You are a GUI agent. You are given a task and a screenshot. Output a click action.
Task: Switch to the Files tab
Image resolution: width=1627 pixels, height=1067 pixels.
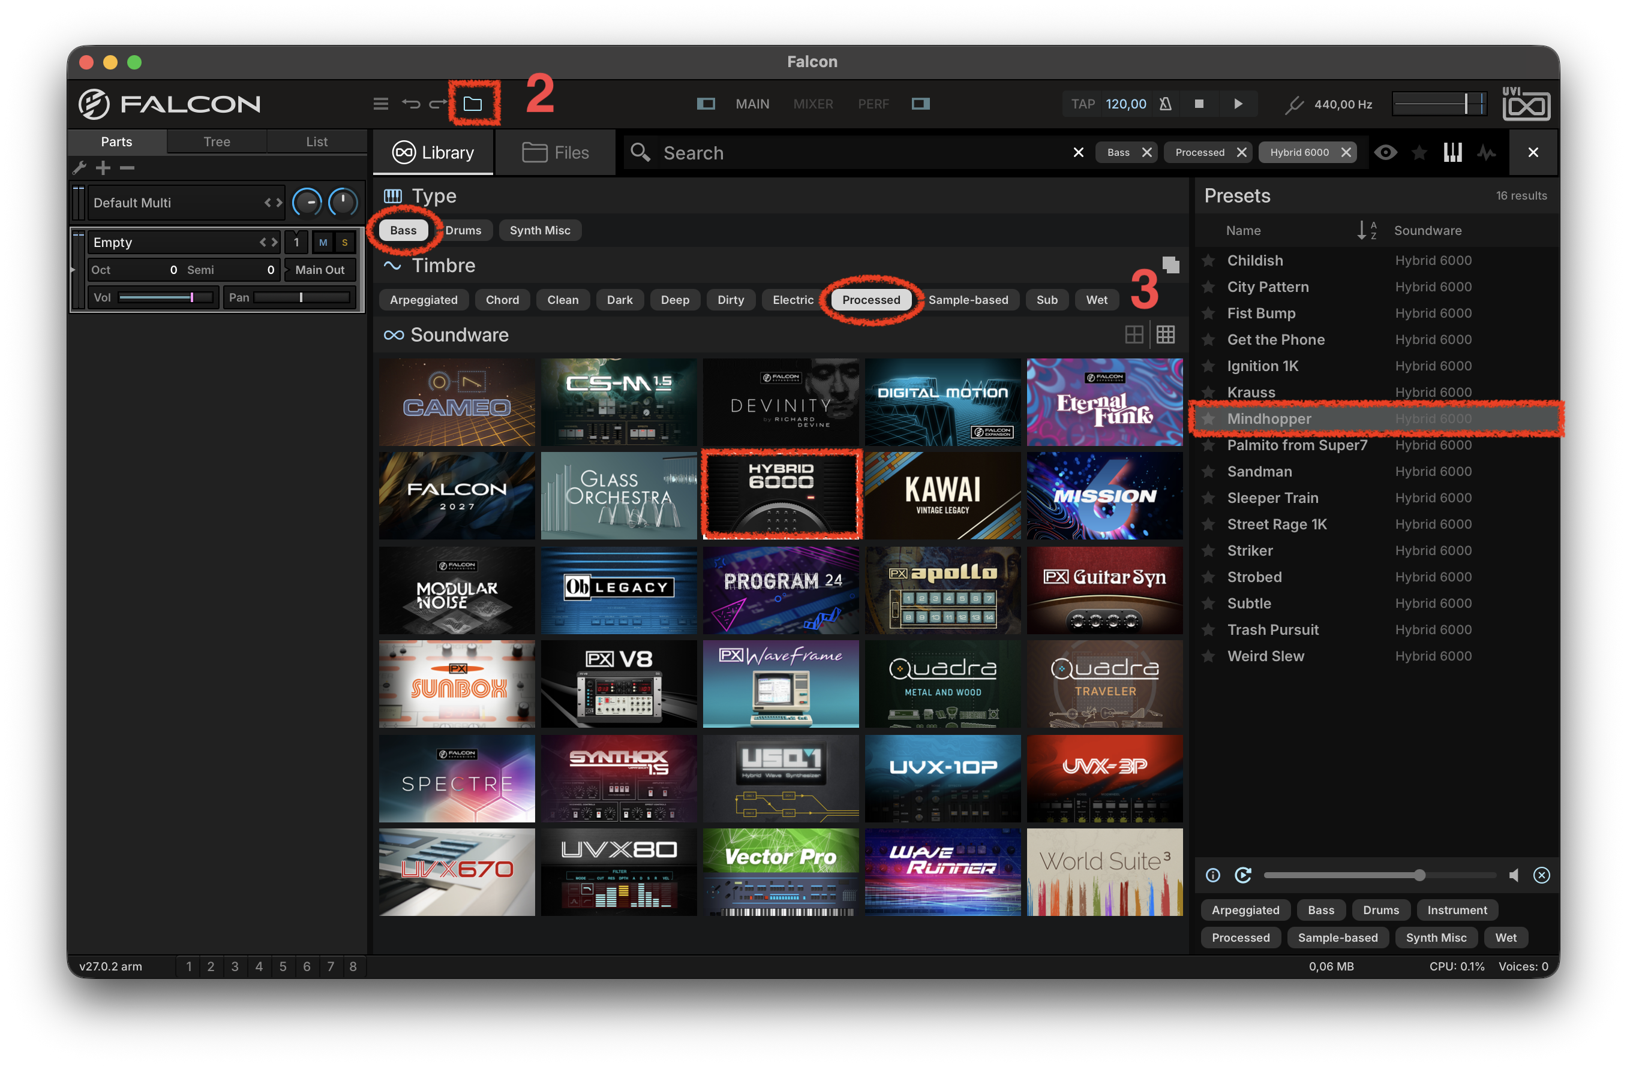tap(556, 152)
